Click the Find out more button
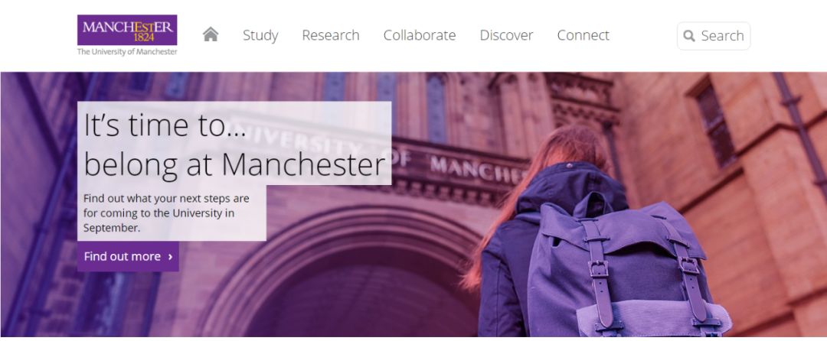 pyautogui.click(x=128, y=257)
